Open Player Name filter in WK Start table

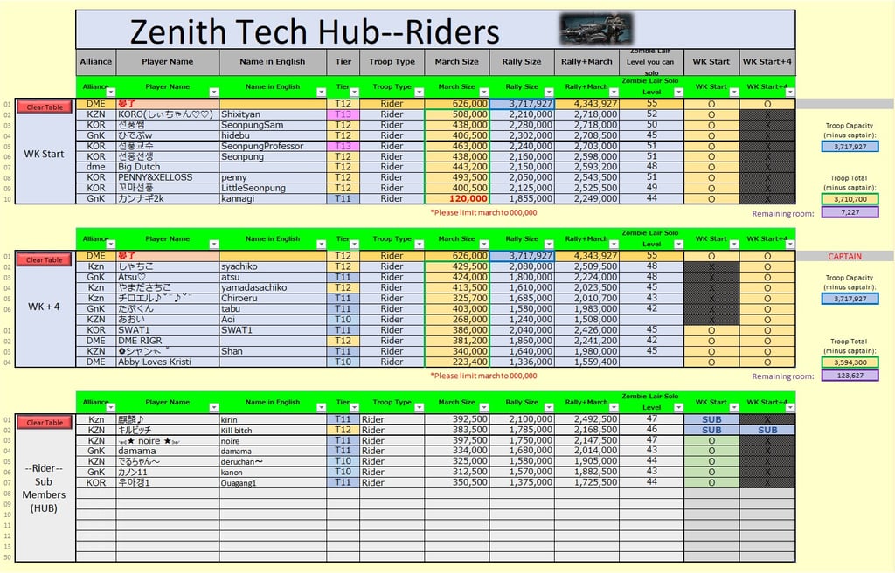(x=214, y=93)
